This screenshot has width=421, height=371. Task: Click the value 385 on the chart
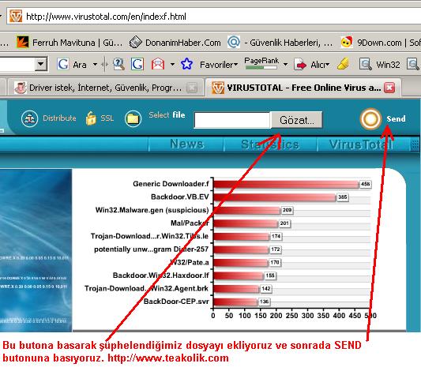(x=343, y=197)
